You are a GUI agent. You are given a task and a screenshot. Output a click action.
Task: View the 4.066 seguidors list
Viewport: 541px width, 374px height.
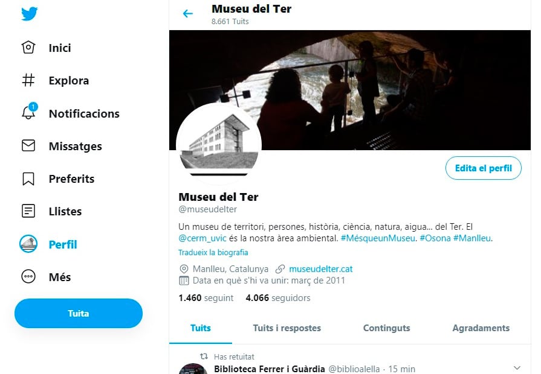(x=277, y=298)
